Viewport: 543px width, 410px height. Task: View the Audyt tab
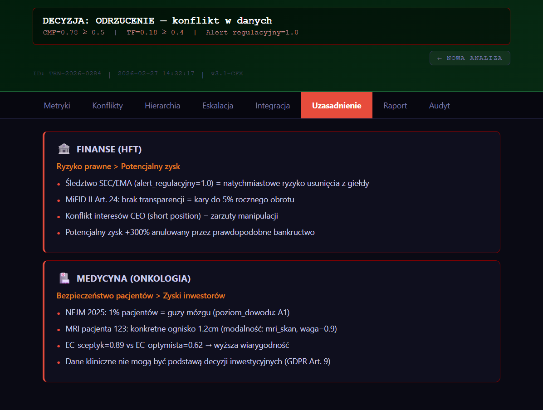(x=440, y=106)
